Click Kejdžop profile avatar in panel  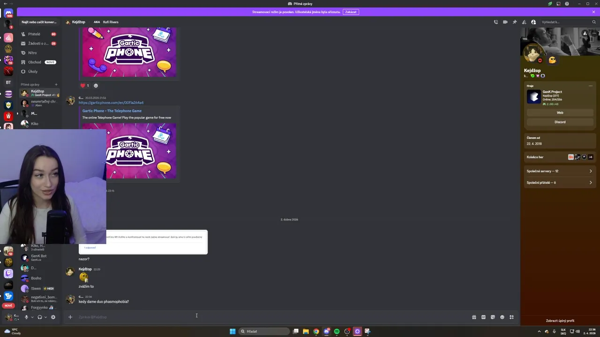(533, 54)
